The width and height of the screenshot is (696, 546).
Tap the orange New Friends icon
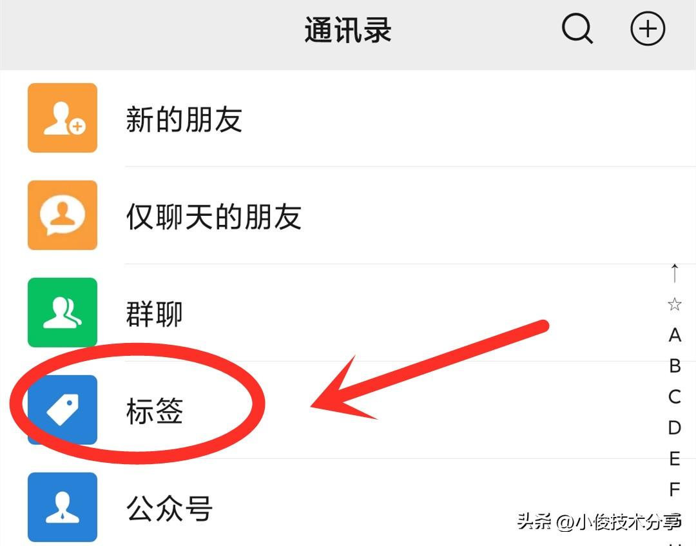point(63,117)
